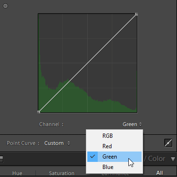Switch to the Hue tab
Image resolution: width=177 pixels, height=177 pixels.
coord(17,173)
